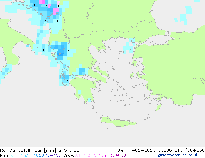Viewport: 205px width, 158px height.
Task: Click the "Rain" legend label
Action: point(4,155)
